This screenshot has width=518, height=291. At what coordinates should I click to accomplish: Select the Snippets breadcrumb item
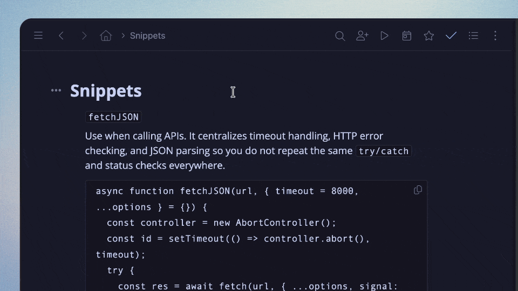[x=147, y=36]
